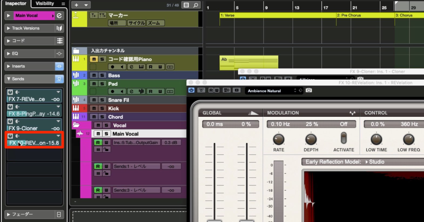This screenshot has height=222, width=424.
Task: Toggle REVelation plugin power button
Action: pyautogui.click(x=191, y=90)
